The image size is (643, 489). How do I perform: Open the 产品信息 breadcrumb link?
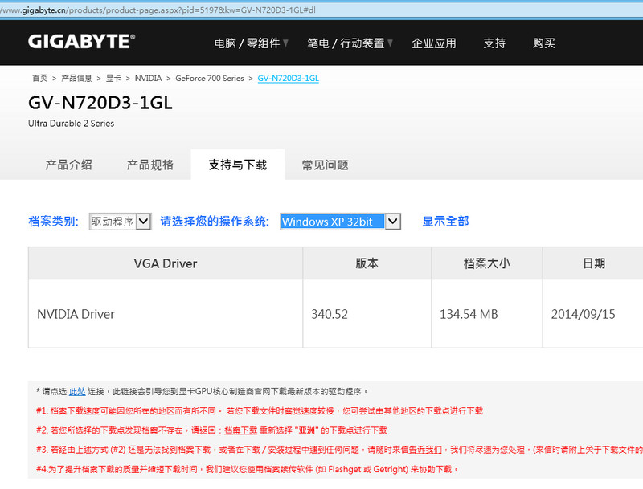pyautogui.click(x=76, y=78)
